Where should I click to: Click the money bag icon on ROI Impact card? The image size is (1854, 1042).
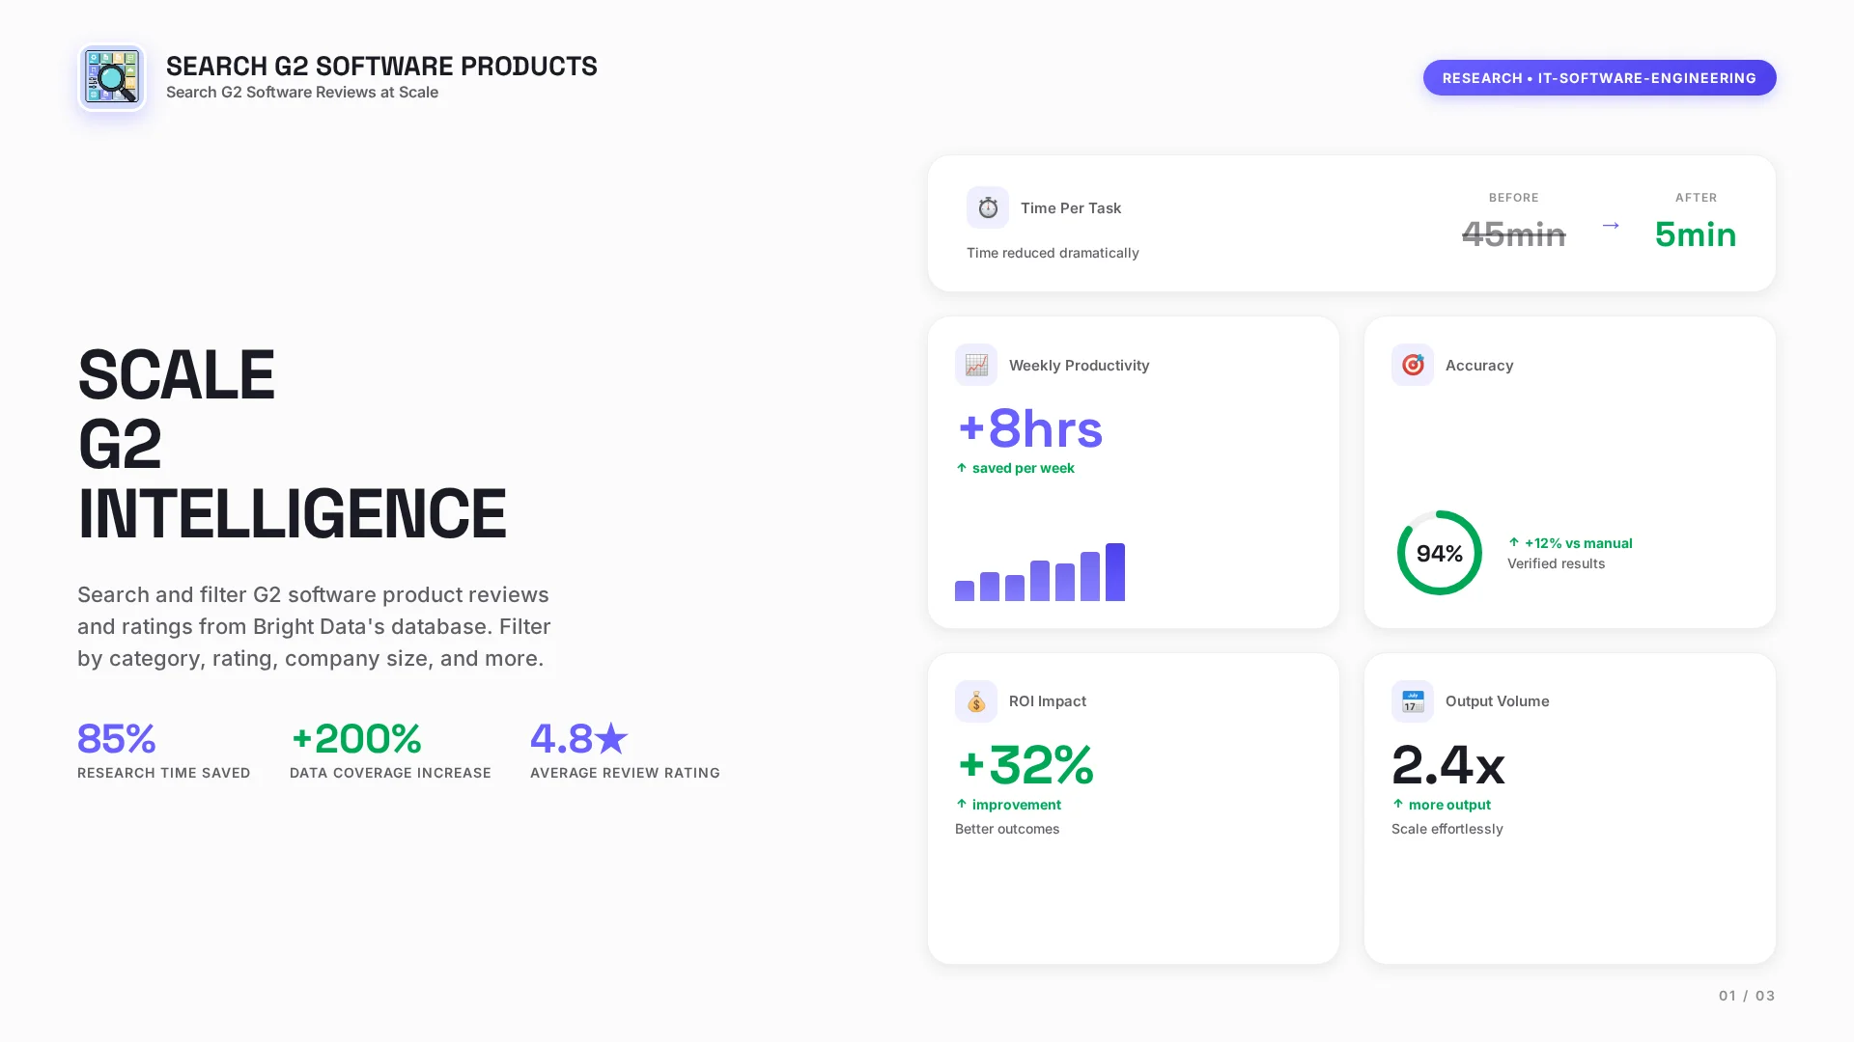[x=976, y=701]
